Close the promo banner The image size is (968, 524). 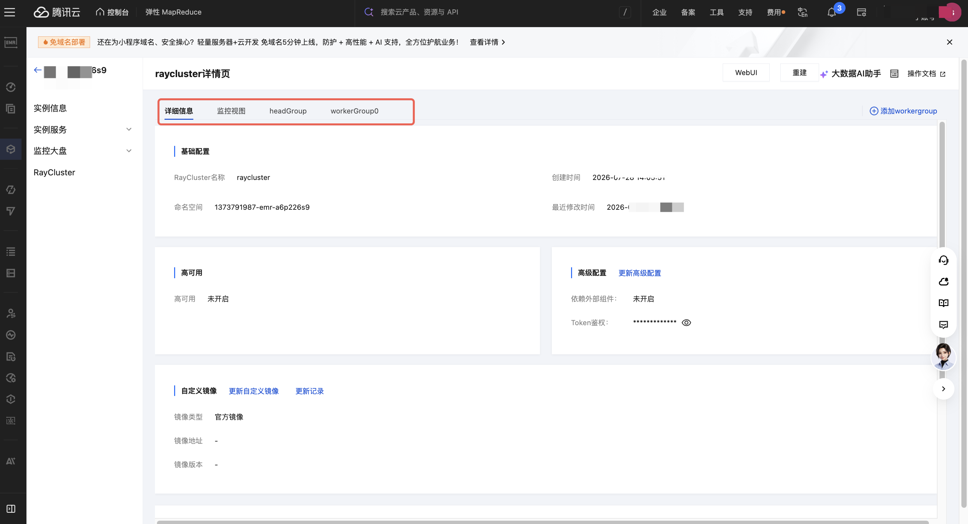click(949, 42)
